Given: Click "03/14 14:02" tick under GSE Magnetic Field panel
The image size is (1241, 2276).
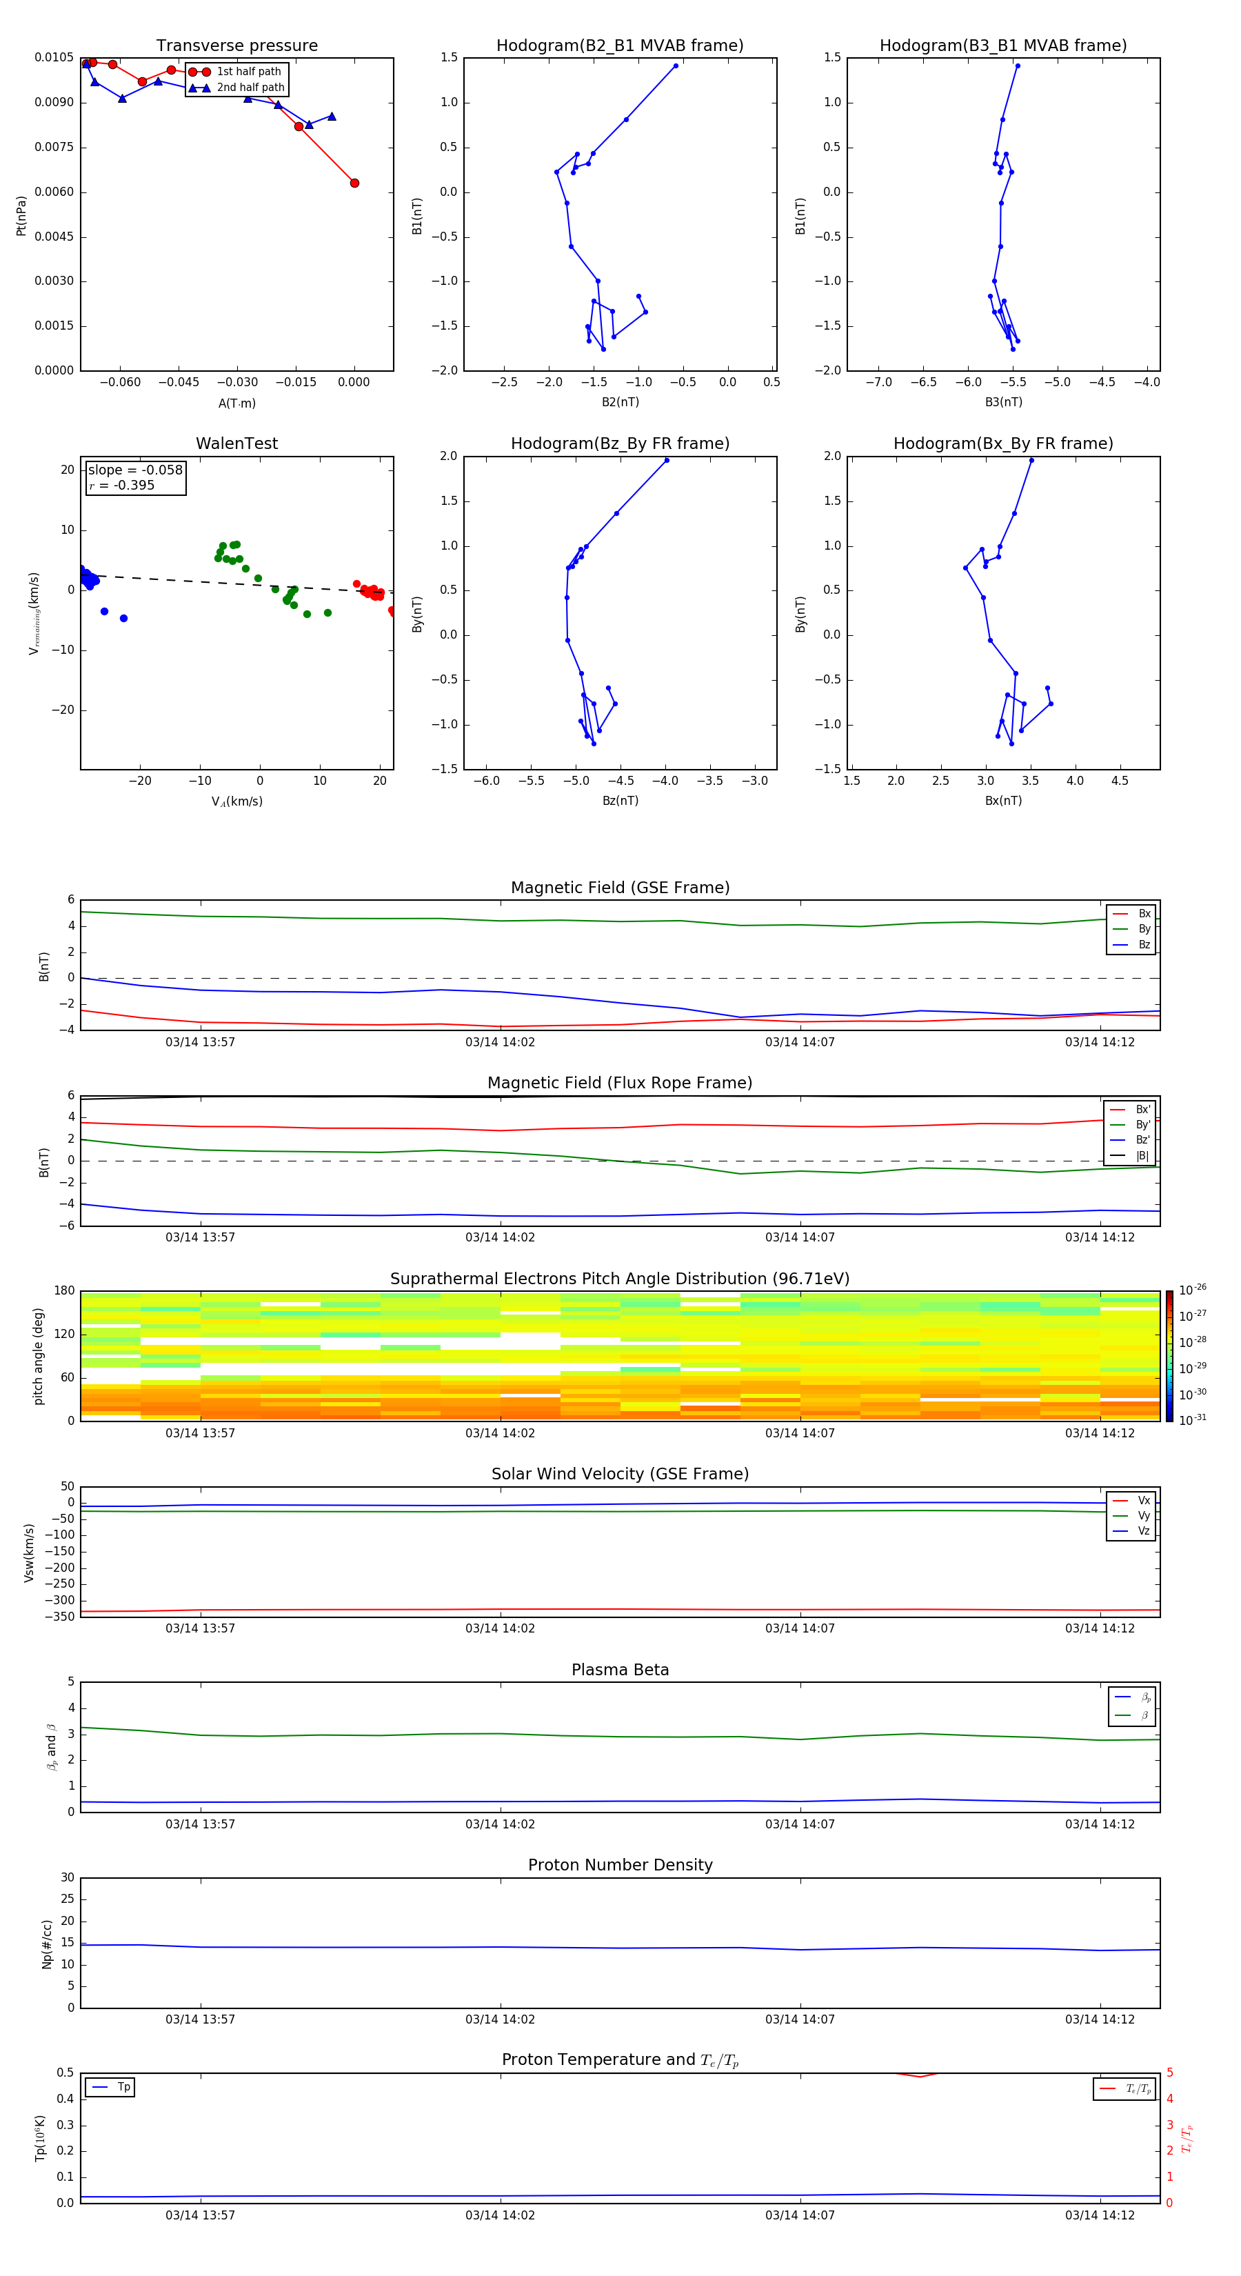Looking at the screenshot, I should click(x=500, y=1043).
